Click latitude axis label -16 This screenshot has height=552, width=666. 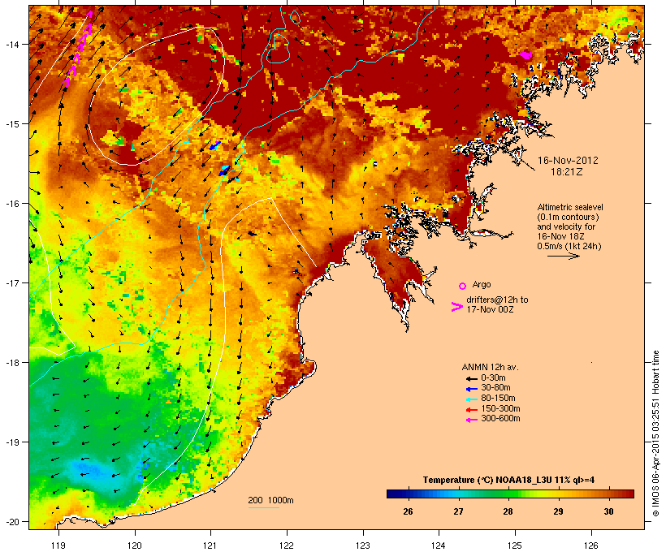12,204
